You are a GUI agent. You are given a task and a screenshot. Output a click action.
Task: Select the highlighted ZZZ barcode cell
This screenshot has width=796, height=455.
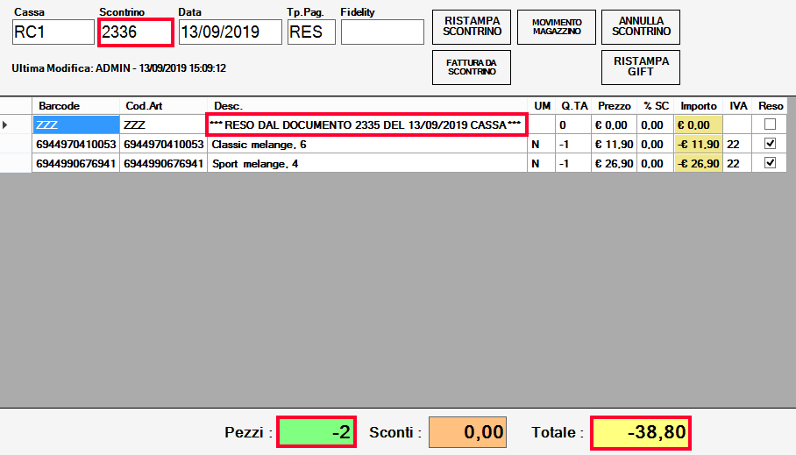click(x=75, y=124)
